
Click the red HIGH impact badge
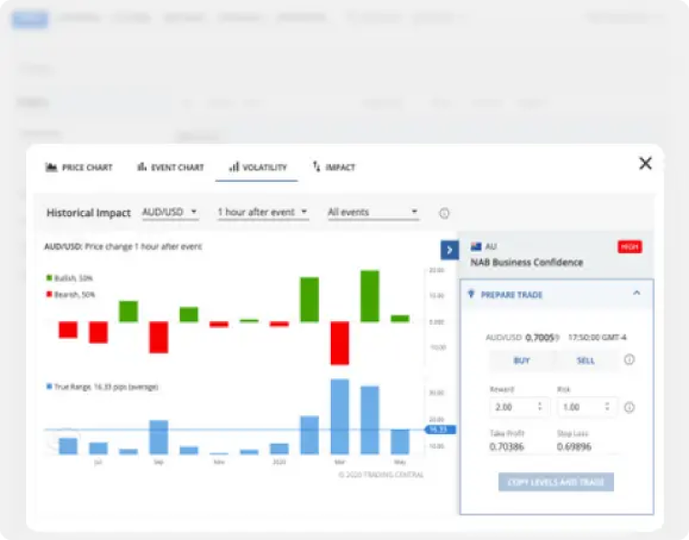click(629, 246)
